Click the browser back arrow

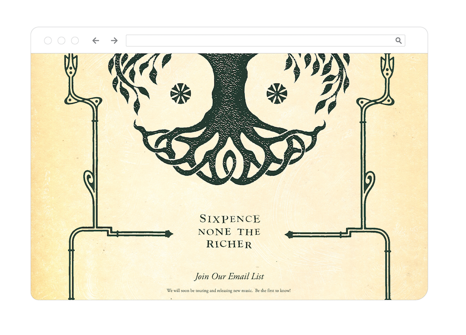[x=96, y=41]
